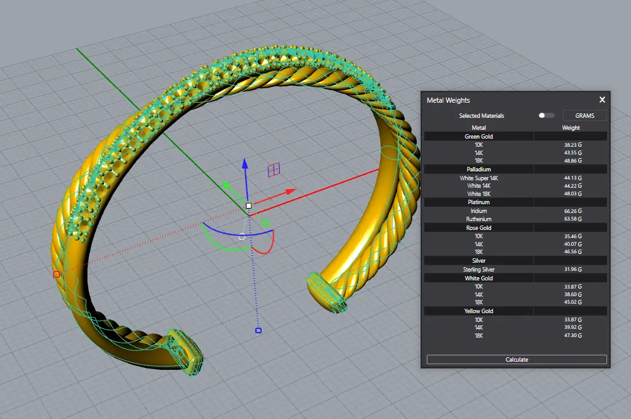Select the Palladium group row
Image resolution: width=631 pixels, height=419 pixels.
(516, 169)
